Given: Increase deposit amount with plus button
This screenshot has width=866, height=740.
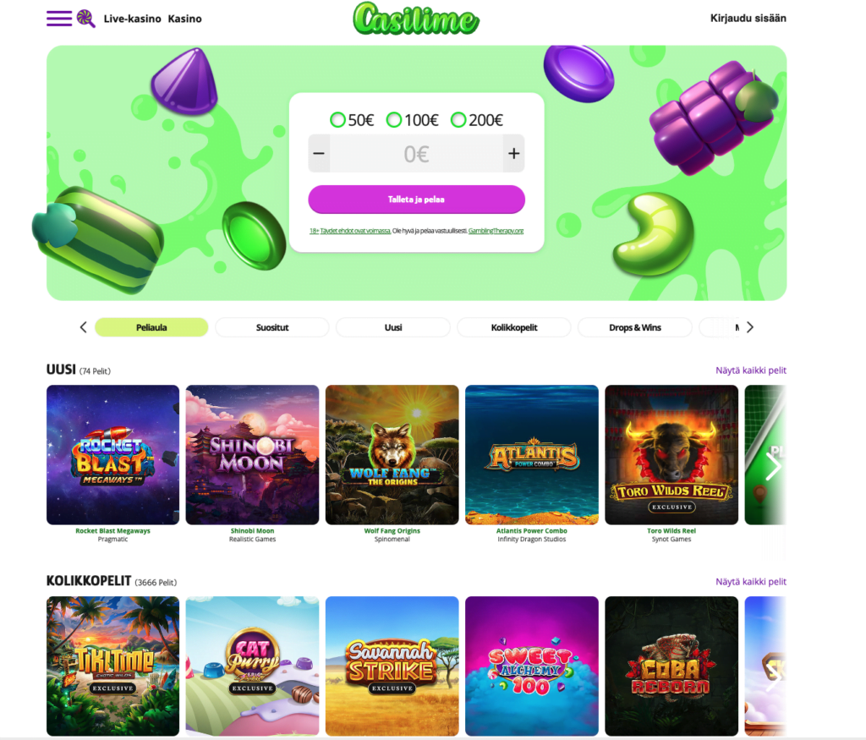Looking at the screenshot, I should [513, 154].
